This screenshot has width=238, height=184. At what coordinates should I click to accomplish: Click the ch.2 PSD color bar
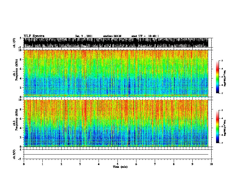pos(218,127)
